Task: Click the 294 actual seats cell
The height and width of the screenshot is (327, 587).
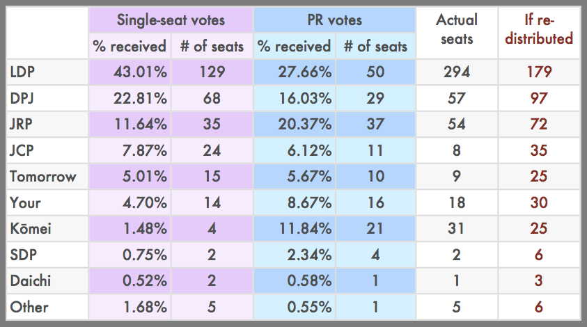Action: click(457, 72)
